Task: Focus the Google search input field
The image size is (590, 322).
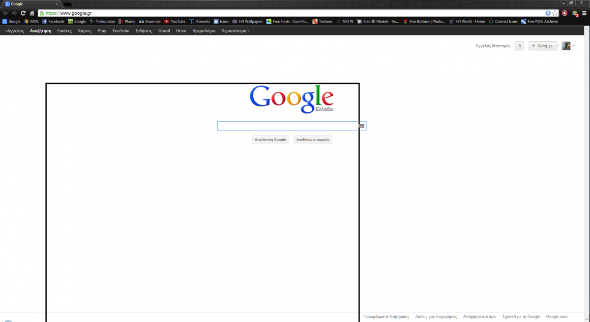Action: point(292,126)
